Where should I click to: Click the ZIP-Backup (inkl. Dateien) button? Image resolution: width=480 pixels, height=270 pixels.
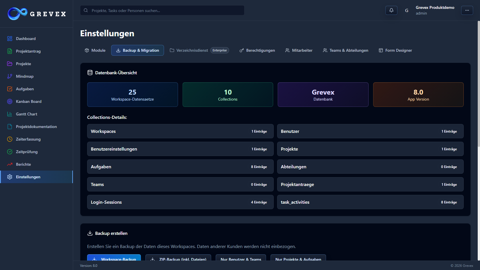point(178,257)
